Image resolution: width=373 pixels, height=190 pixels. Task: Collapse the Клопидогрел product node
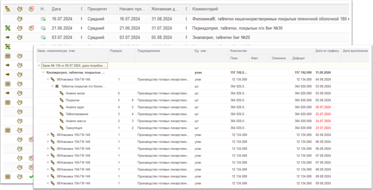point(43,72)
